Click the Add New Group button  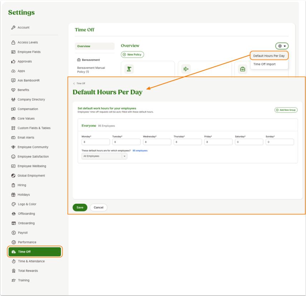[x=286, y=110]
